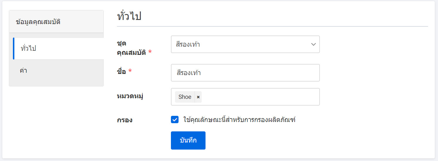Click the ข้อมูลคุณสมบัติ panel header
The image size is (438, 161).
[x=56, y=22]
